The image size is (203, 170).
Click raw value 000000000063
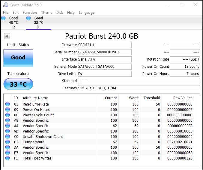[x=180, y=153]
